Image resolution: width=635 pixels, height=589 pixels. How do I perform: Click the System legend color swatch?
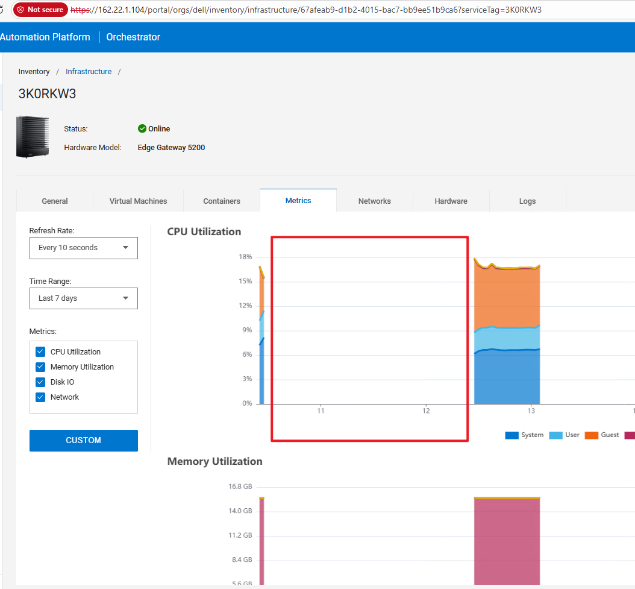pos(510,435)
